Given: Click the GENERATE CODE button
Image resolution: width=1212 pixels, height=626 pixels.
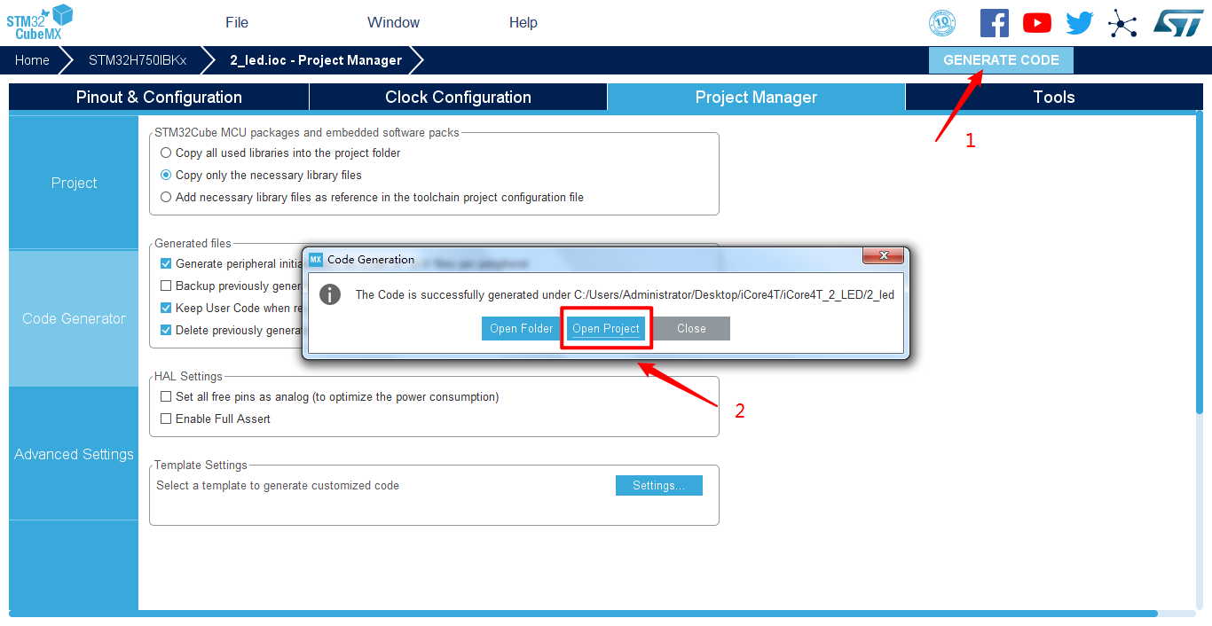Looking at the screenshot, I should pyautogui.click(x=1001, y=60).
